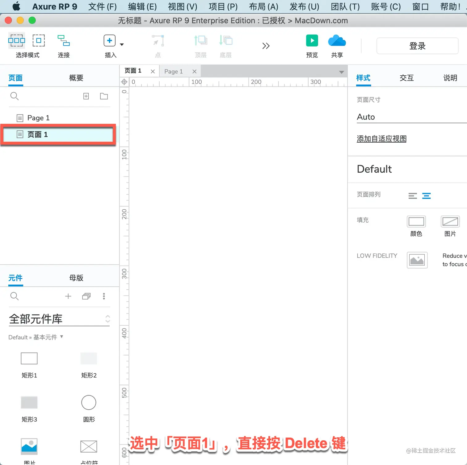
Task: Select the 矩形3 rectangle widget
Action: pyautogui.click(x=29, y=402)
